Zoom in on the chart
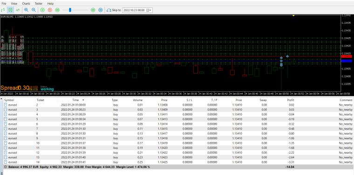354x175 pixels. 26,10
